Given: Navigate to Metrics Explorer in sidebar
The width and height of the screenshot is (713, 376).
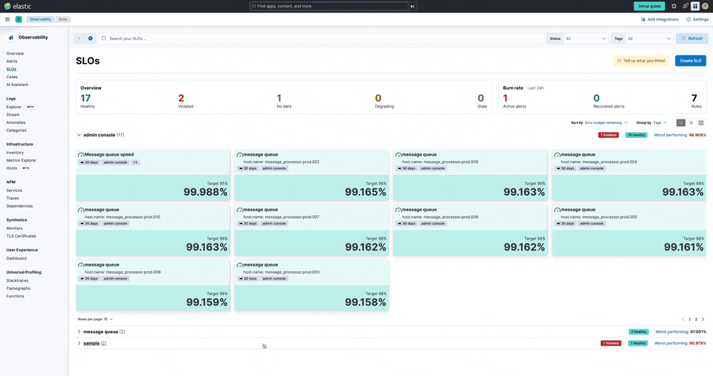Looking at the screenshot, I should pyautogui.click(x=22, y=160).
